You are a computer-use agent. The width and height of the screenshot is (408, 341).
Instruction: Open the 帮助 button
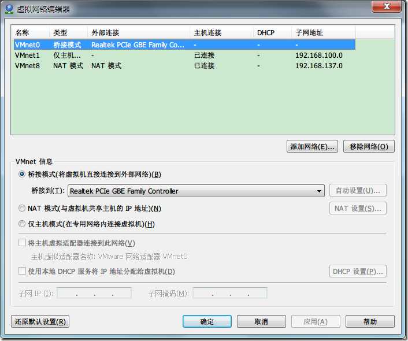tap(370, 321)
